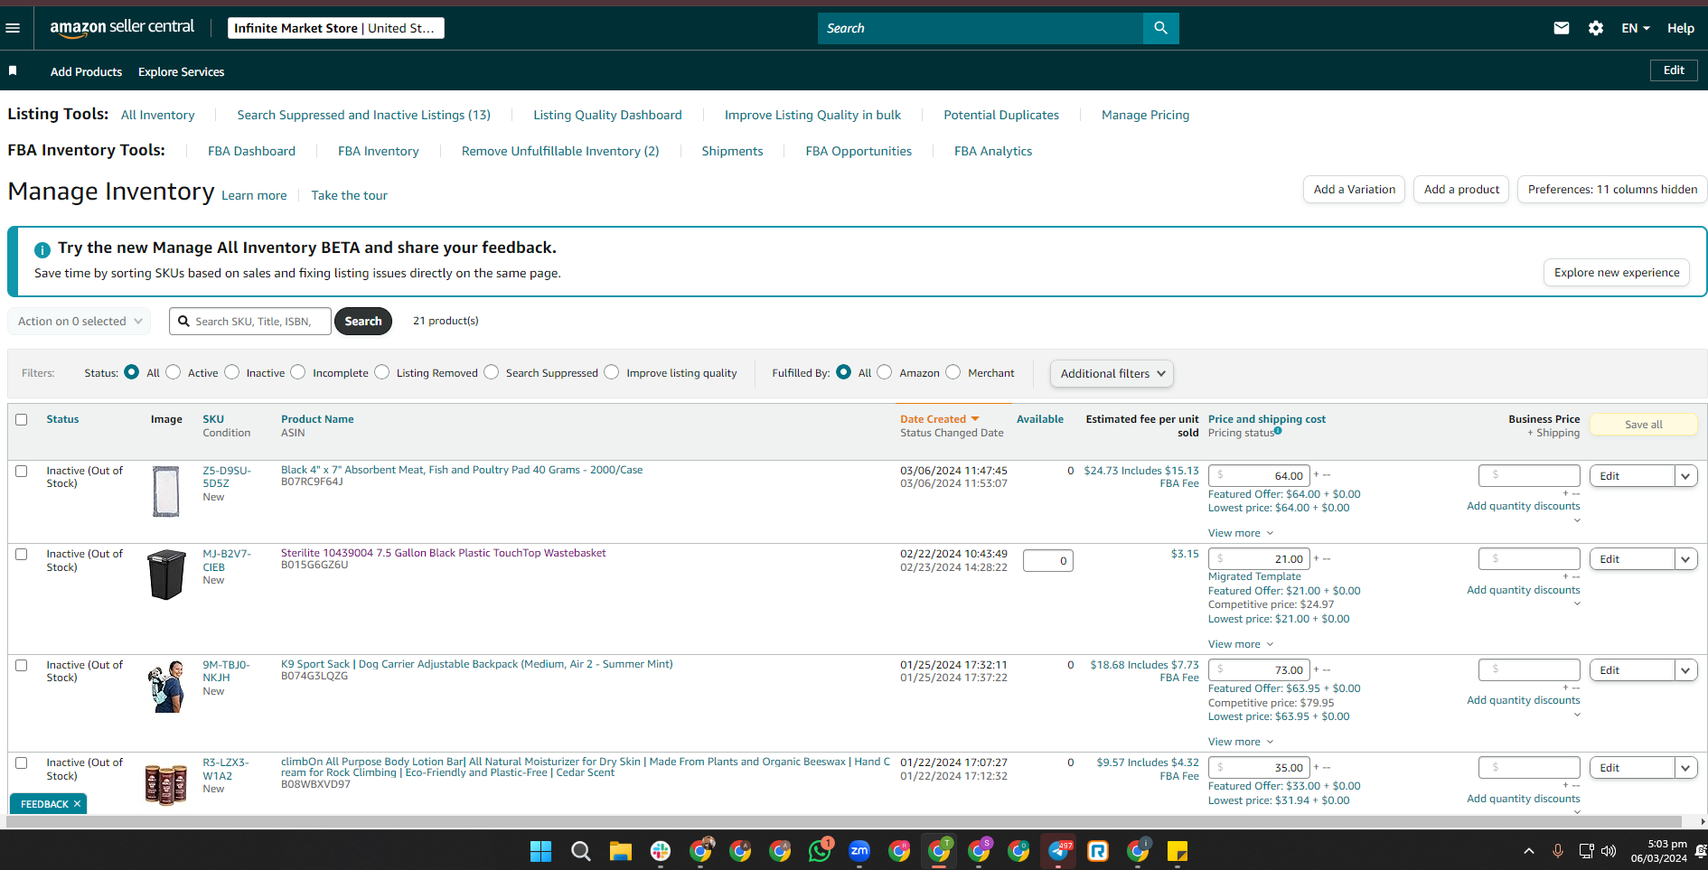
Task: Open the All Inventory listing tool
Action: point(158,115)
